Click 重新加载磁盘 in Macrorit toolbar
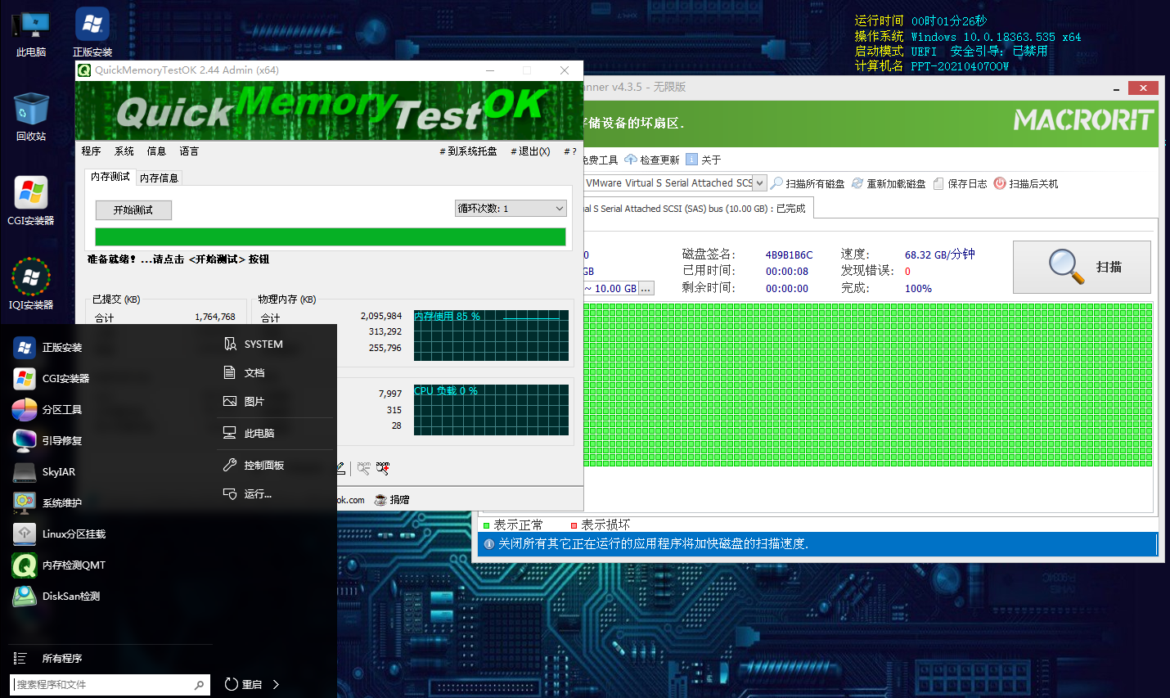Viewport: 1170px width, 698px height. (x=889, y=184)
